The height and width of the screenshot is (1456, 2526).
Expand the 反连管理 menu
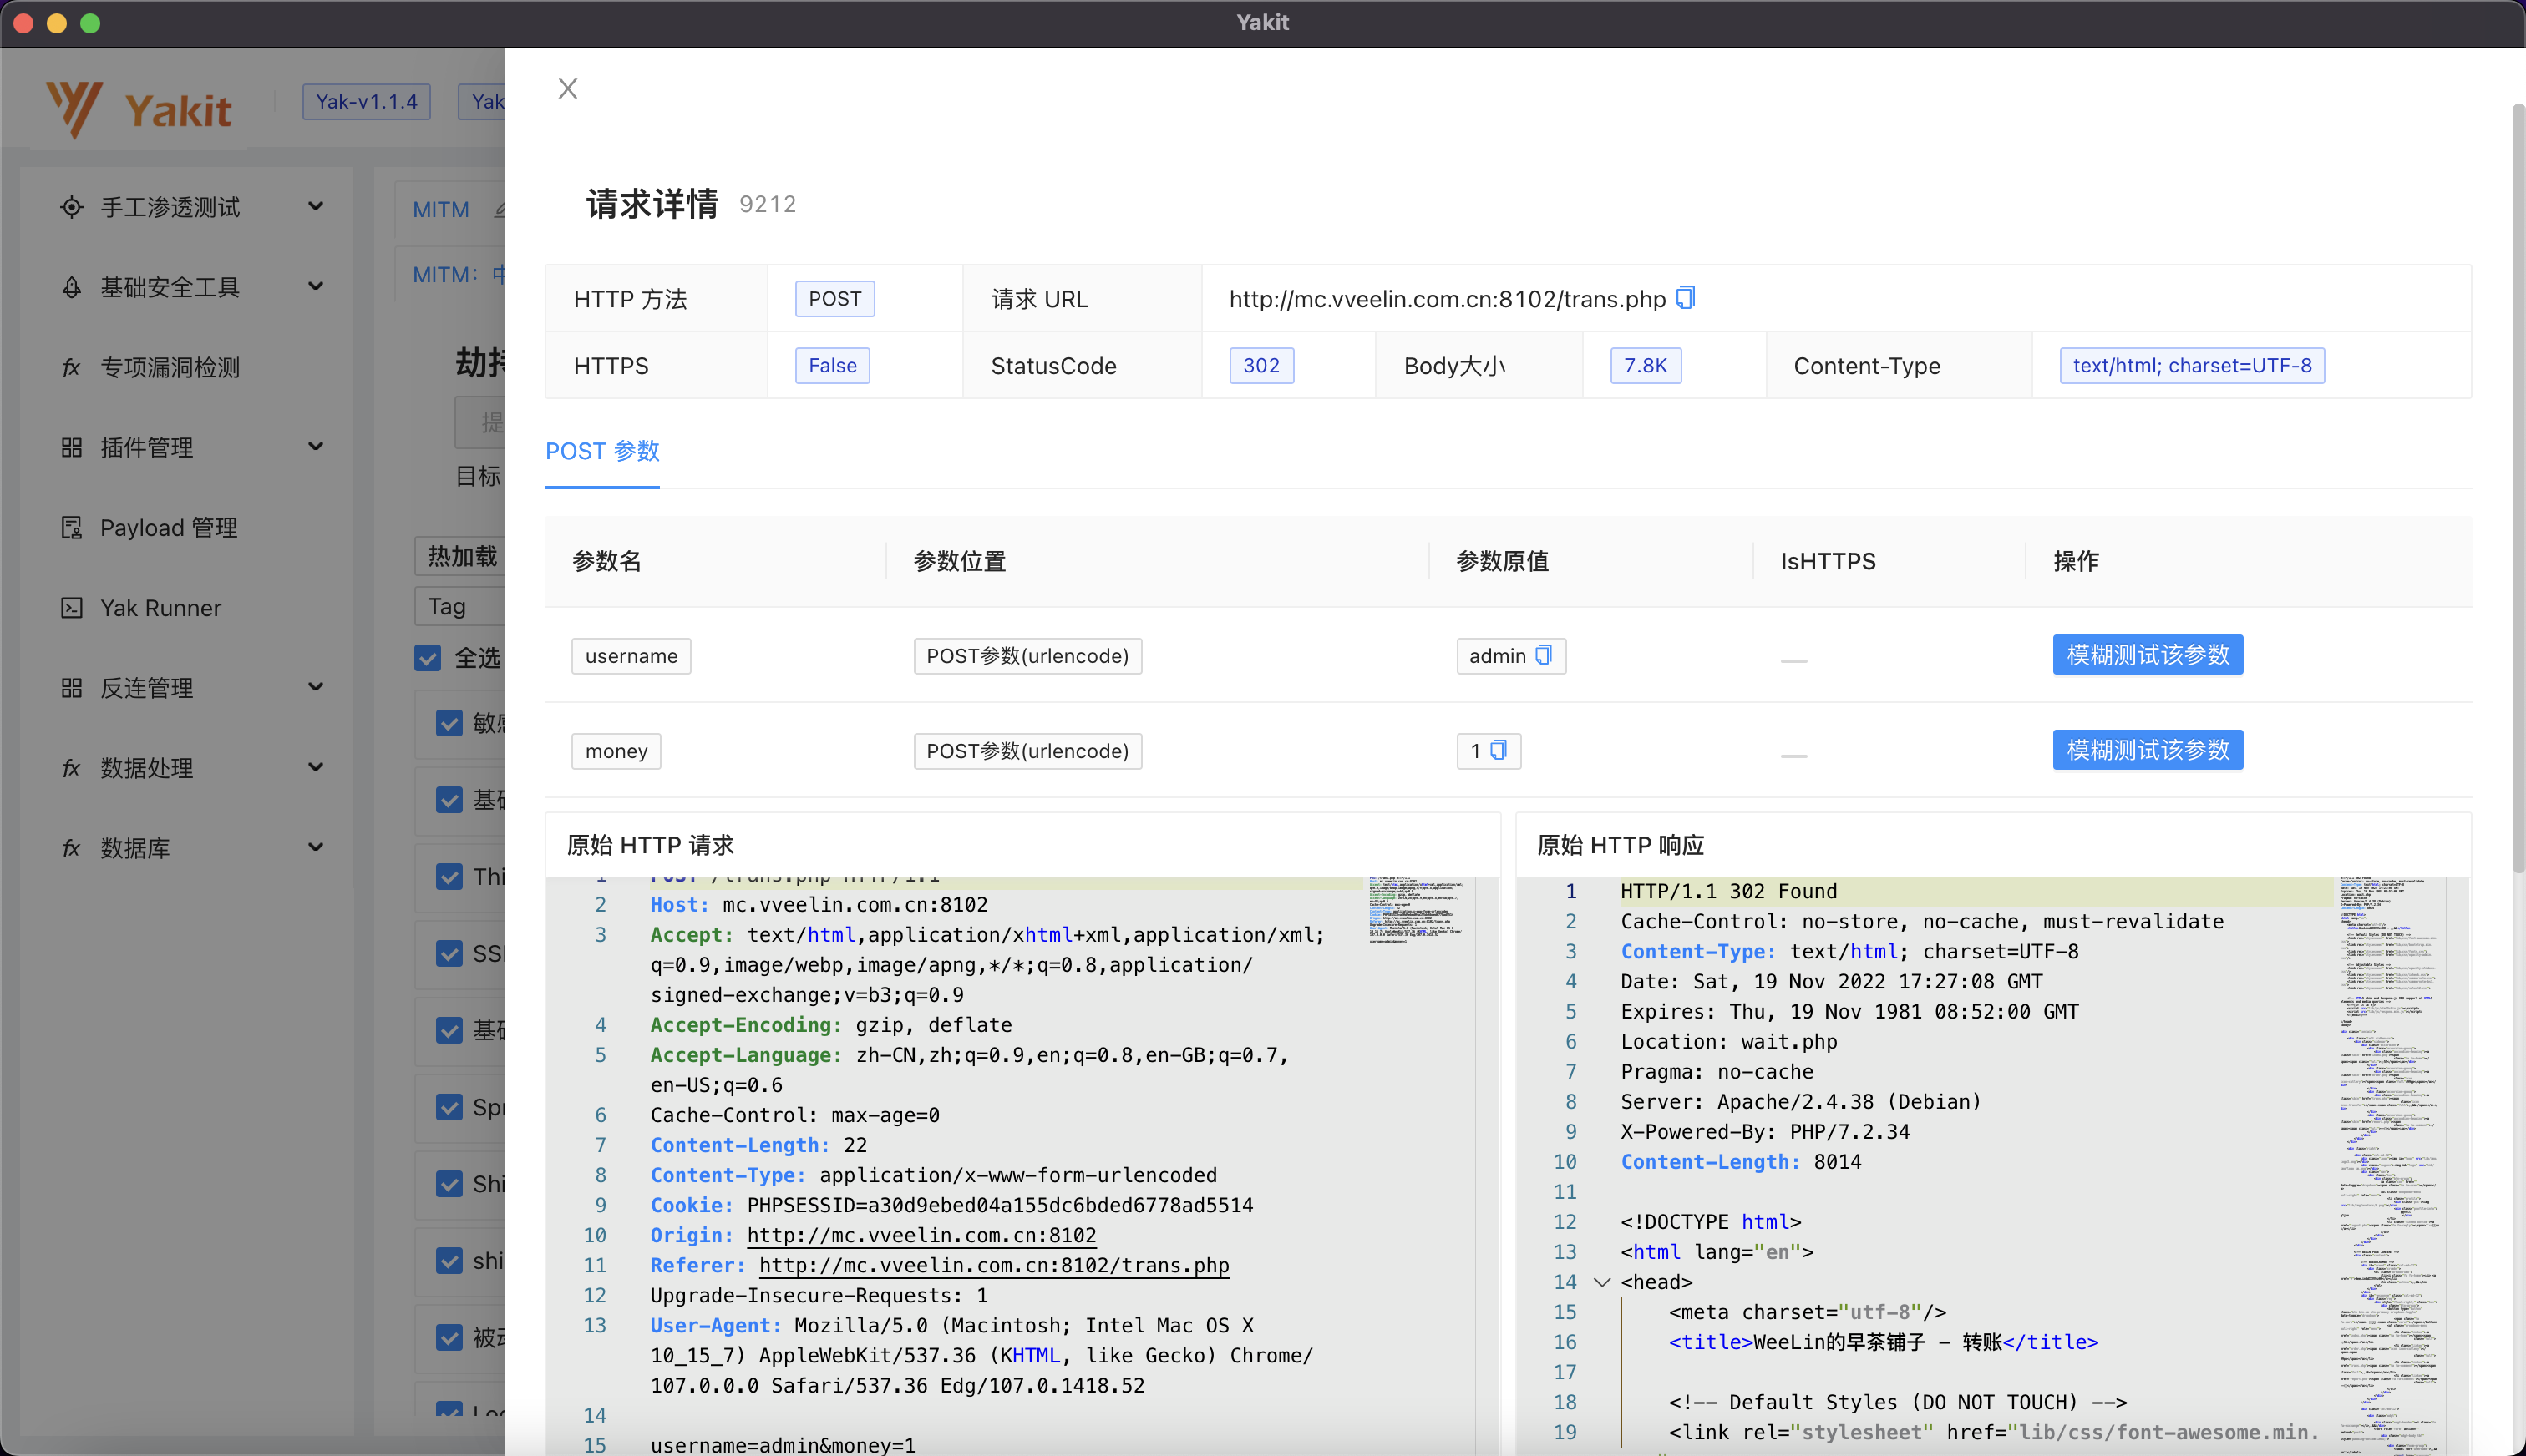[x=316, y=686]
